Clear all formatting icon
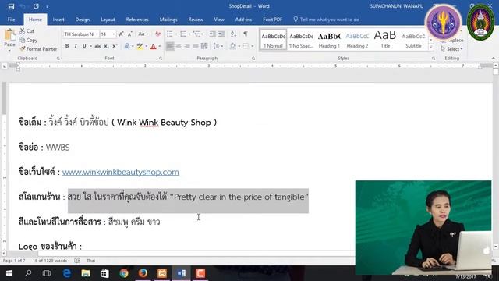 [x=157, y=34]
